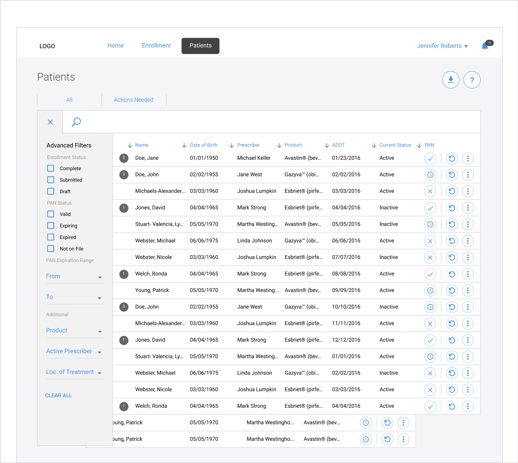The width and height of the screenshot is (518, 463).
Task: Open more options for Young, Patrick 09/09/2016 row
Action: (468, 290)
